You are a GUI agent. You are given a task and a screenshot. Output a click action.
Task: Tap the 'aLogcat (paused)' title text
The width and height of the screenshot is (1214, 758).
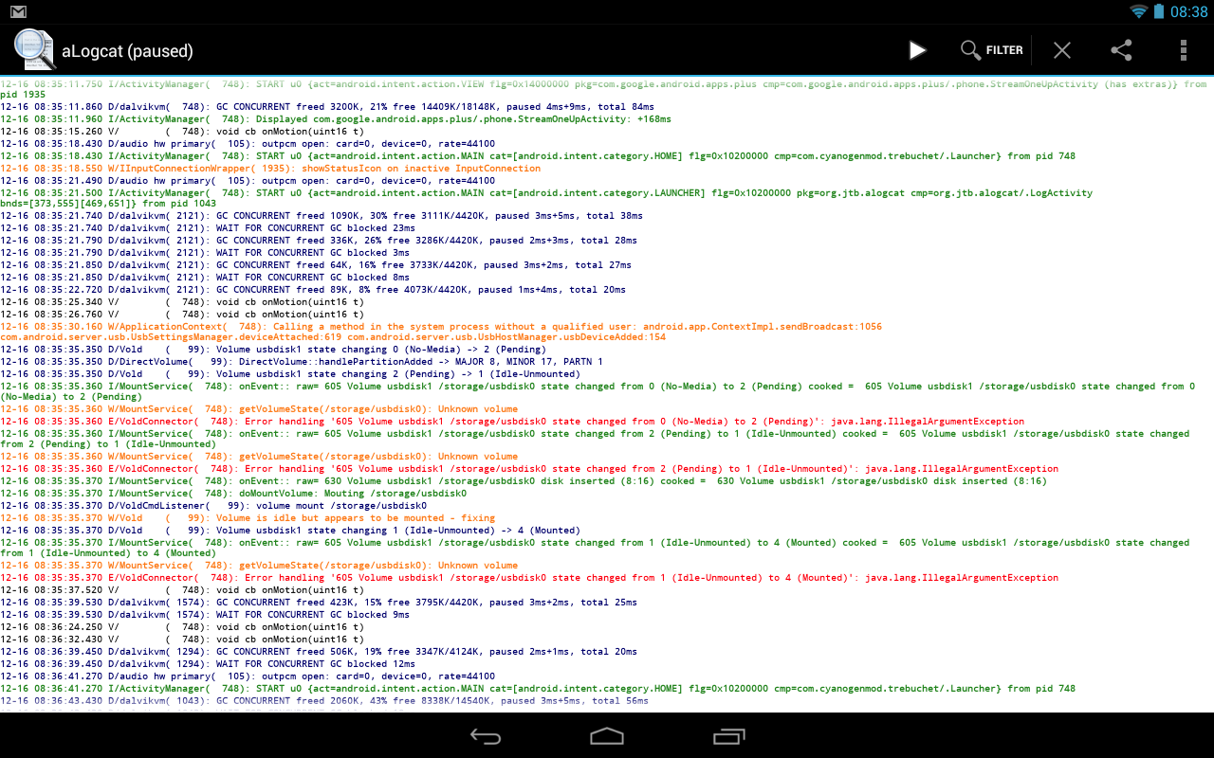coord(127,50)
